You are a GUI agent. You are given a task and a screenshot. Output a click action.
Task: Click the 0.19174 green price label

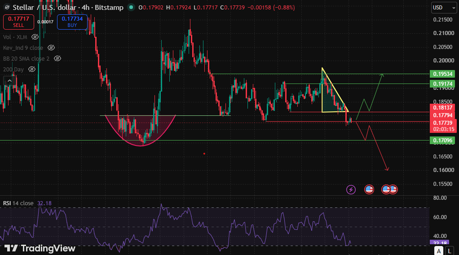(x=443, y=84)
